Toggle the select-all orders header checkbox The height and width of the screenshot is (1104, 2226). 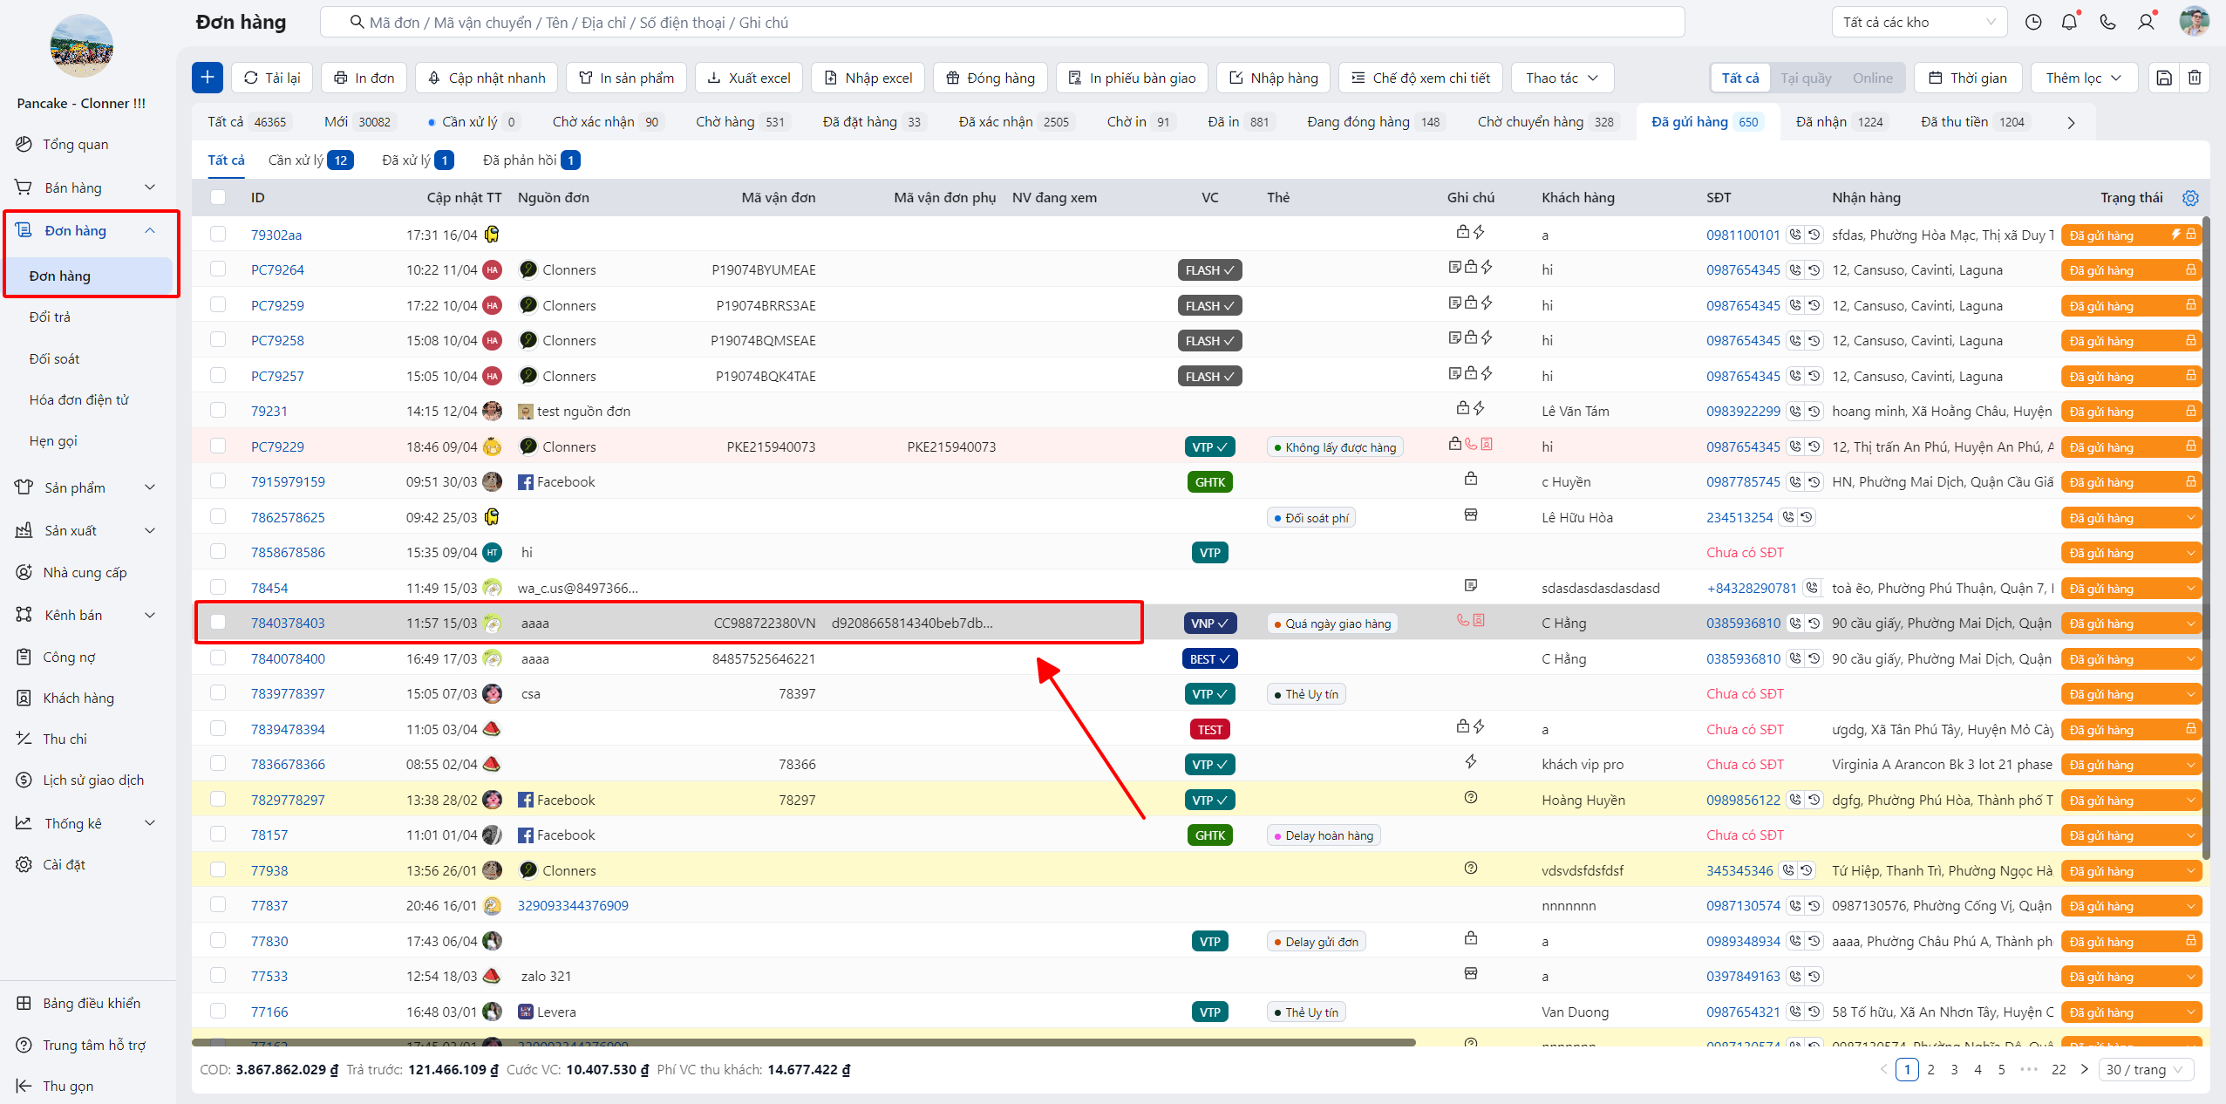[218, 198]
